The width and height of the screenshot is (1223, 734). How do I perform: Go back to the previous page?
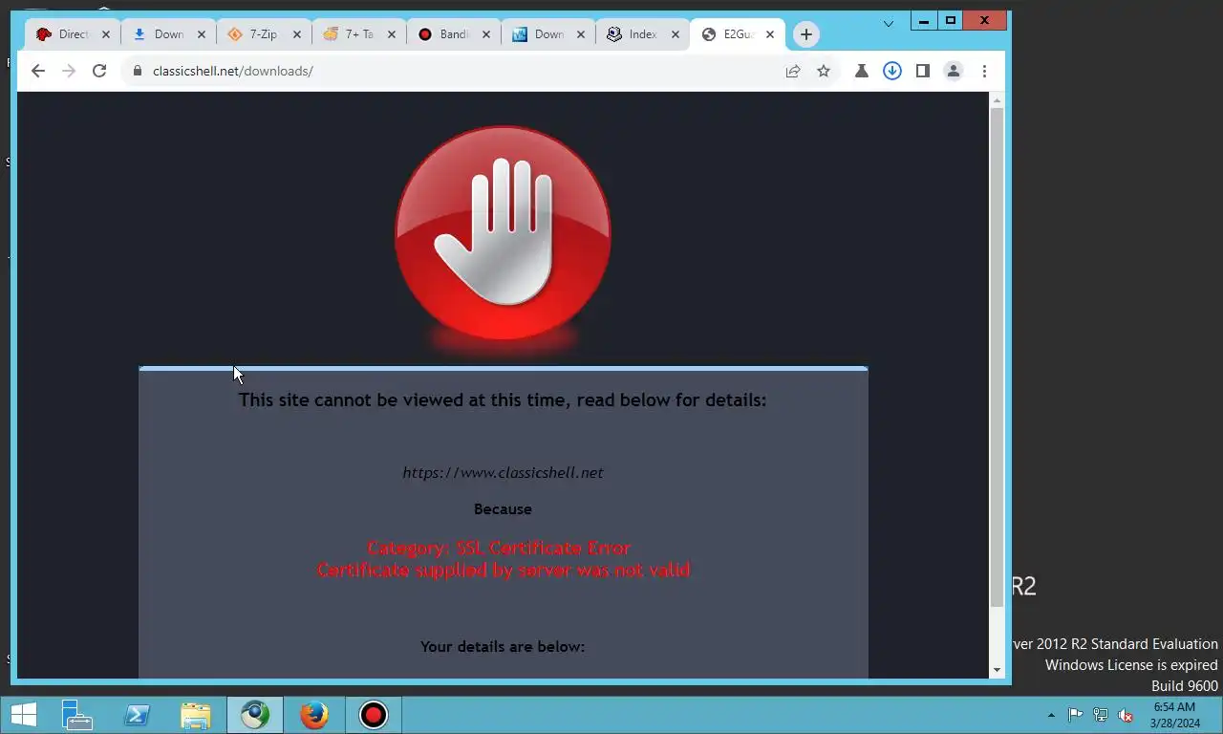coord(38,71)
